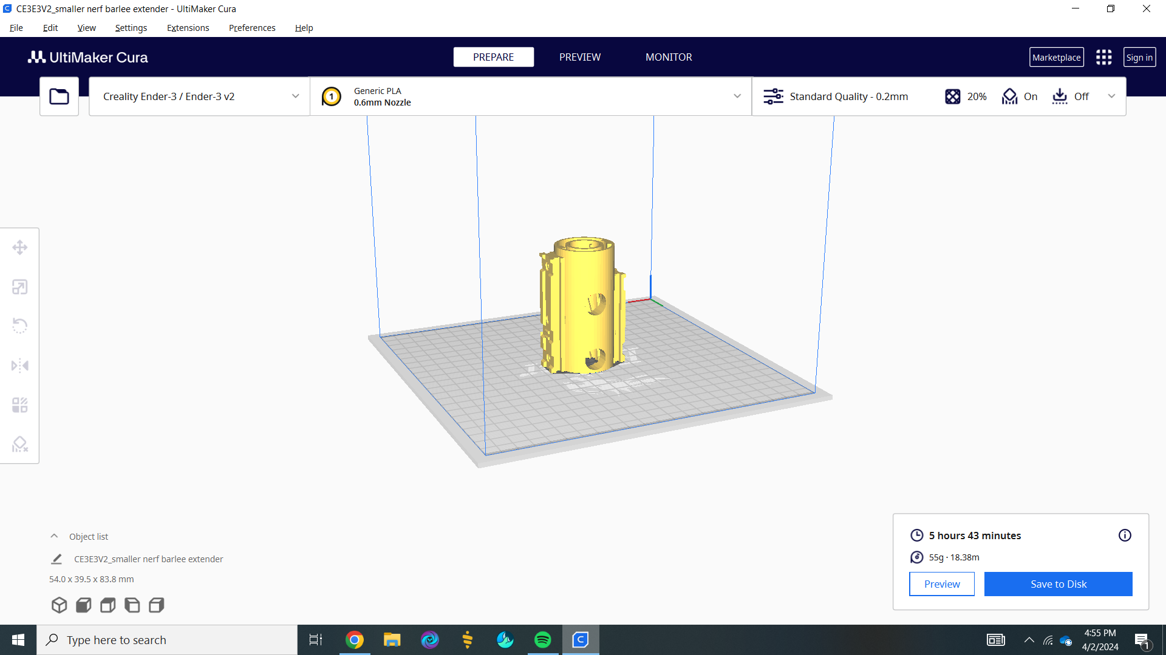Switch camera to left side view
Viewport: 1166px width, 655px height.
click(132, 605)
